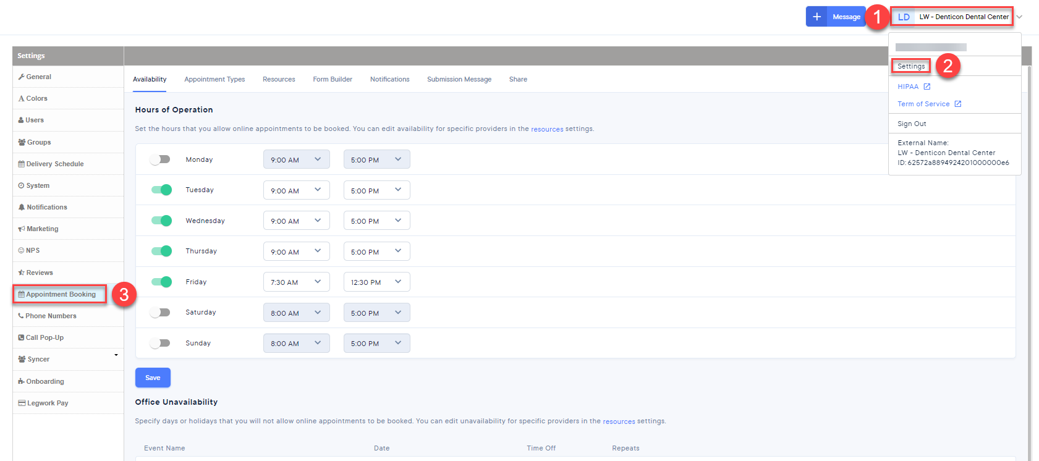Open Friday end time 12:30 PM dropdown
Viewport: 1039px width, 461px height.
coord(376,282)
